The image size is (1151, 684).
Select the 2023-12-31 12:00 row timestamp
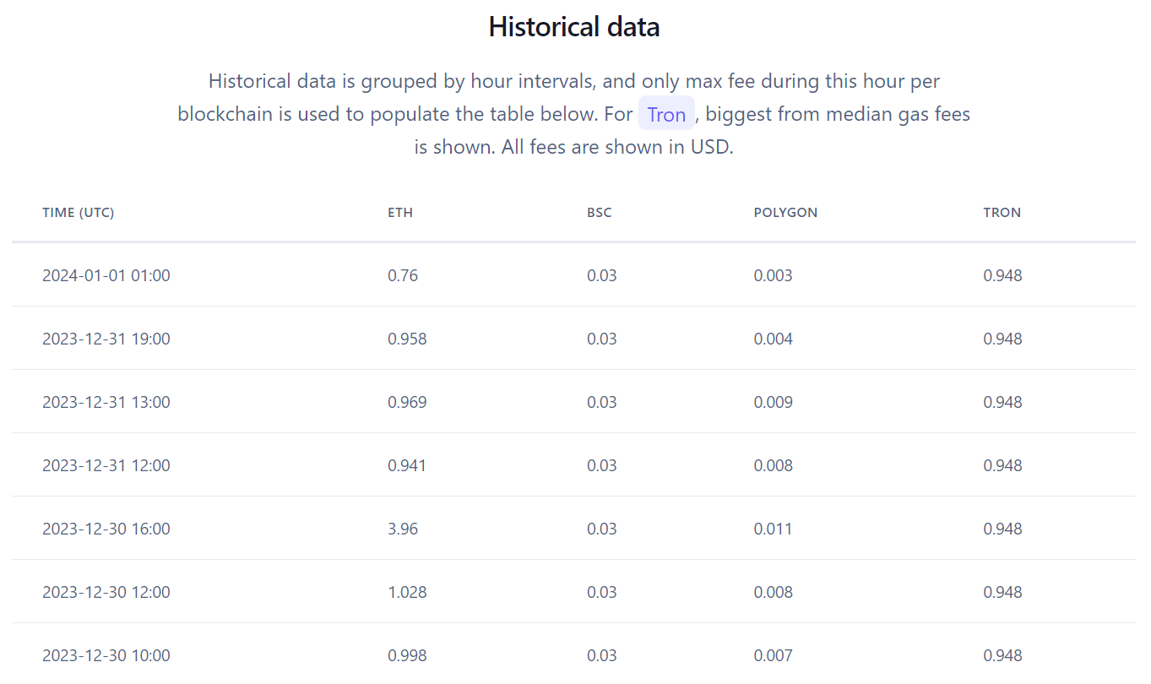click(106, 465)
